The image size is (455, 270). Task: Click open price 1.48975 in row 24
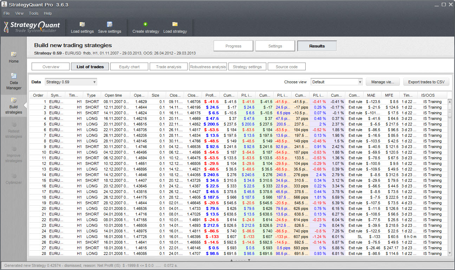click(140, 231)
